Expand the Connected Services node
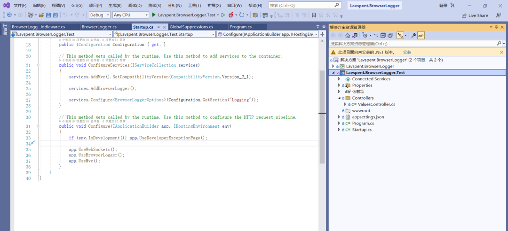 (x=339, y=79)
